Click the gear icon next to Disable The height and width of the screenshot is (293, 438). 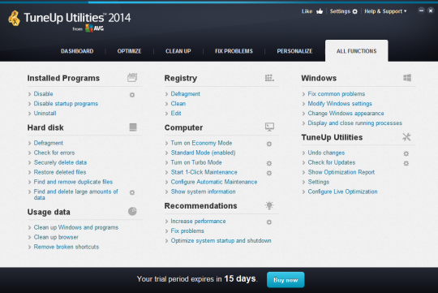coord(132,95)
